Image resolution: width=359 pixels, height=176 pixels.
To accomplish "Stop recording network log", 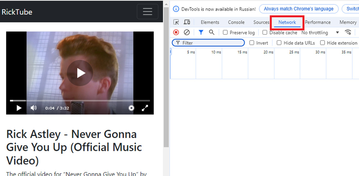I will click(x=176, y=32).
